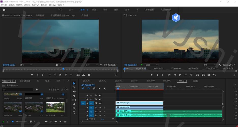Toggle project writable green lock icon
Image resolution: width=238 pixels, height=127 pixels.
[x=3, y=122]
